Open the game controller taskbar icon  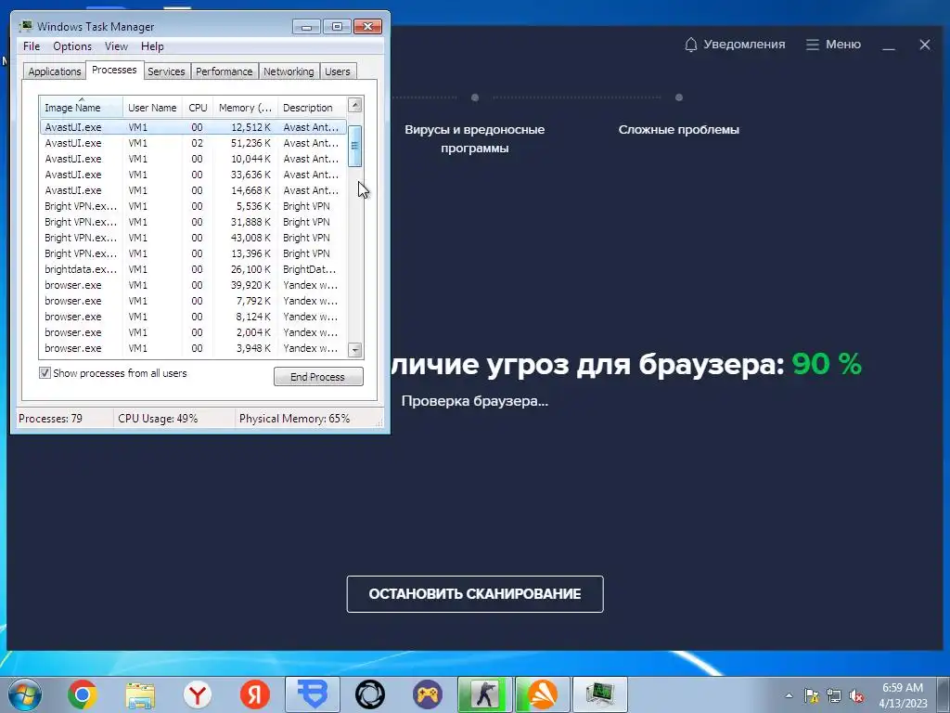click(428, 694)
